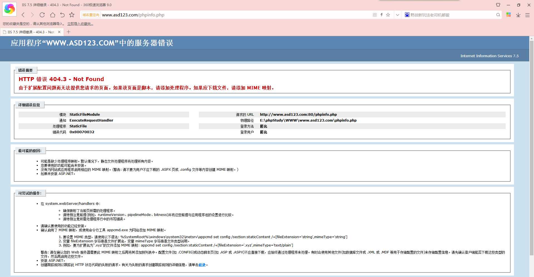Go back using the back arrow
Viewport: 534px width, 277px height.
pos(23,15)
